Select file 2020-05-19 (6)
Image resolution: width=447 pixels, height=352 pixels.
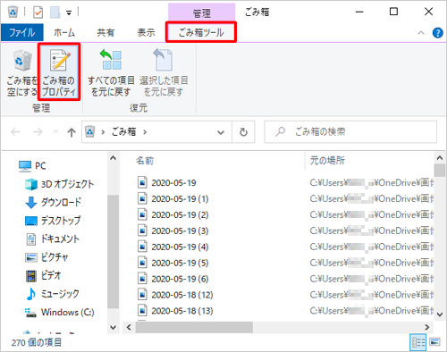tap(180, 279)
